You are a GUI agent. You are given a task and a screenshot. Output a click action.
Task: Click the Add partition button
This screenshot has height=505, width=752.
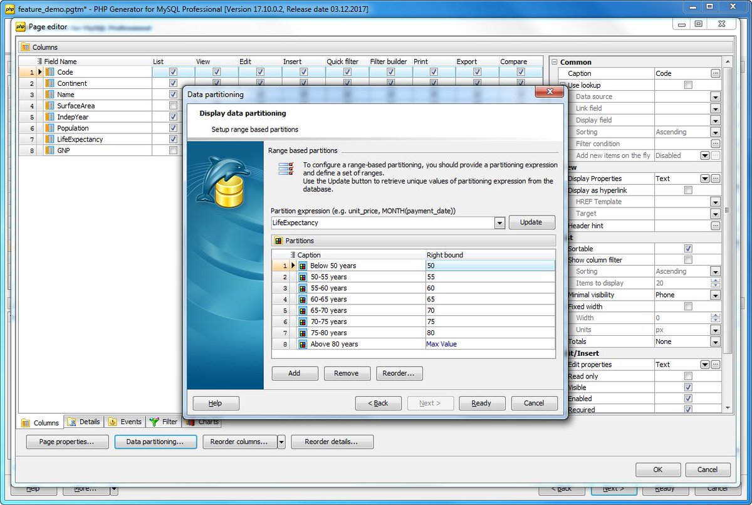295,373
